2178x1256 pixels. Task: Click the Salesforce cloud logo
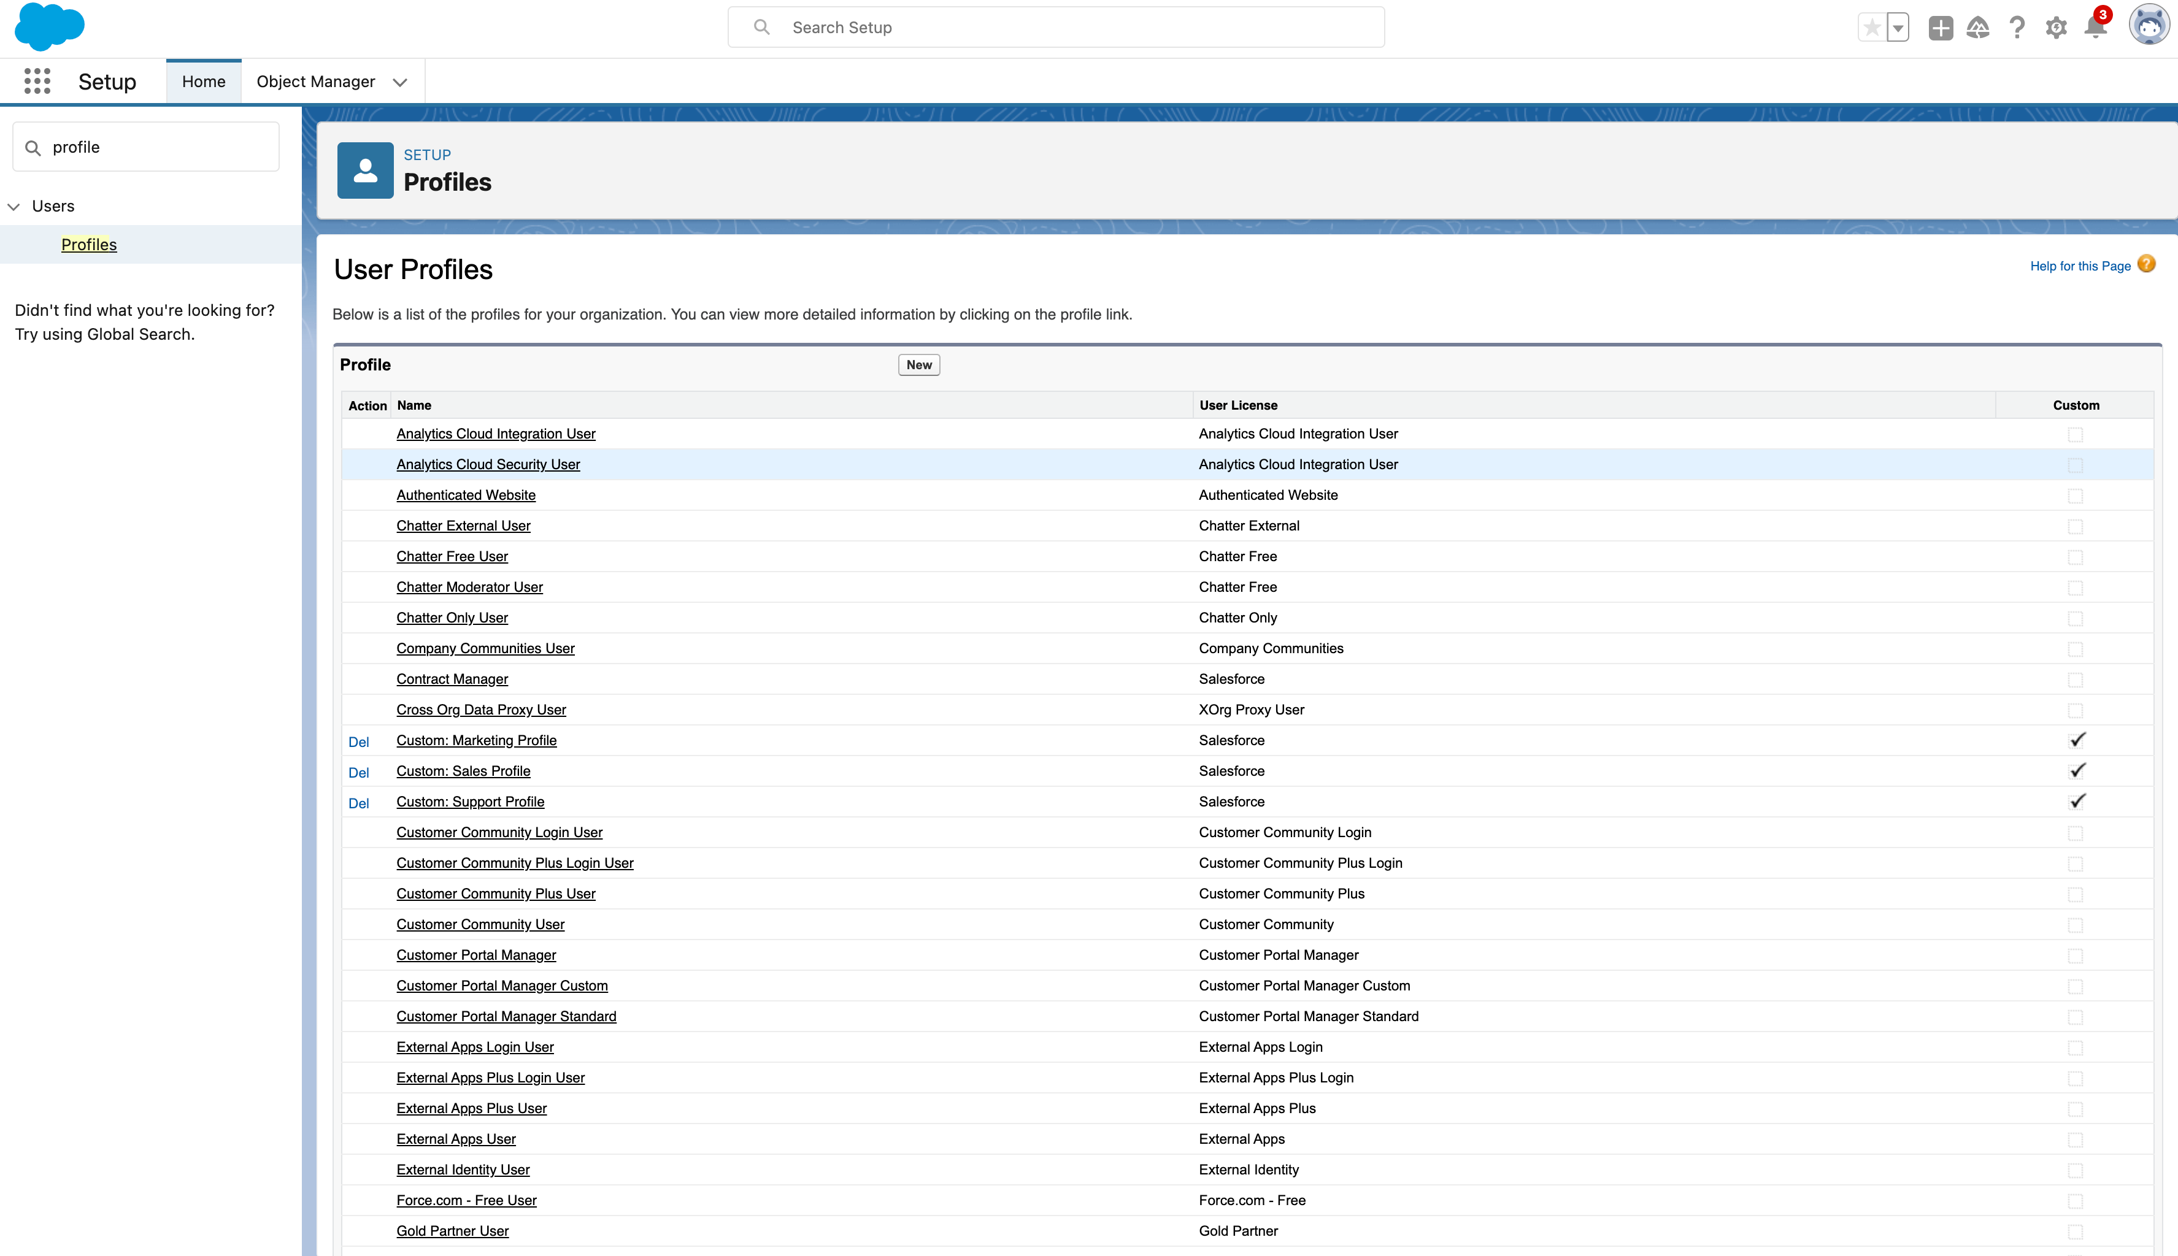[49, 27]
